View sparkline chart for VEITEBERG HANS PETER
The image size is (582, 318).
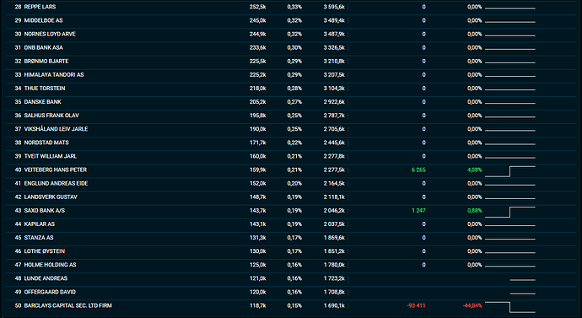click(x=510, y=171)
